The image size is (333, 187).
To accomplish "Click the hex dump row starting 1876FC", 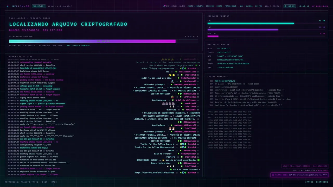I will click(229, 148).
